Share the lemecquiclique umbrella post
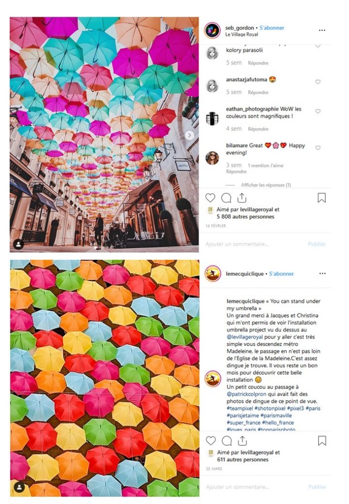The height and width of the screenshot is (504, 349). coord(242,441)
